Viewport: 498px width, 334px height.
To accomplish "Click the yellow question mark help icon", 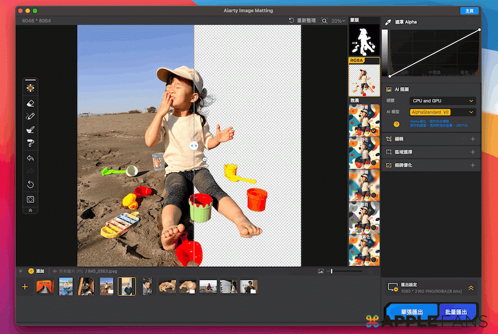I will 396,124.
